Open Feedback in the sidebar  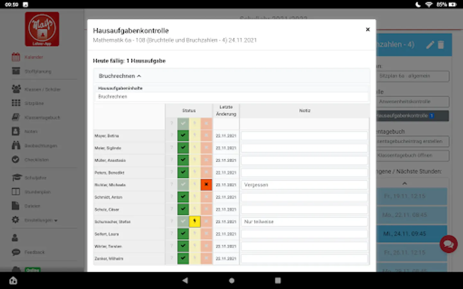click(x=28, y=252)
